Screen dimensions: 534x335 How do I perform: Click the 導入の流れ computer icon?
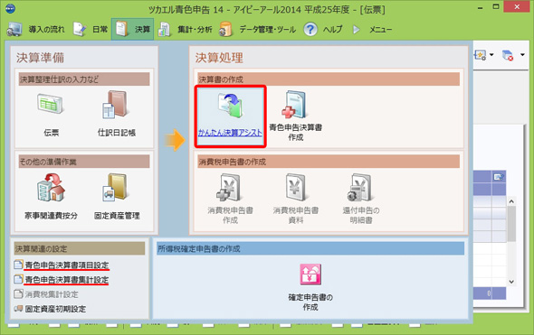[14, 29]
